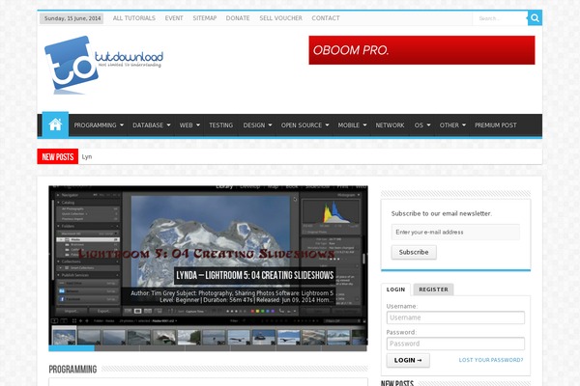Open Lost Your Password link

click(x=491, y=360)
